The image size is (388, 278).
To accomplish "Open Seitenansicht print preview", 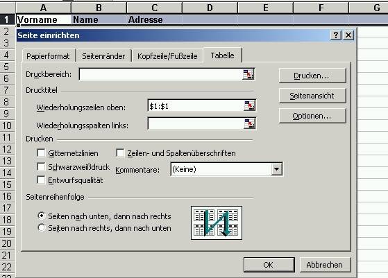I will [x=312, y=96].
